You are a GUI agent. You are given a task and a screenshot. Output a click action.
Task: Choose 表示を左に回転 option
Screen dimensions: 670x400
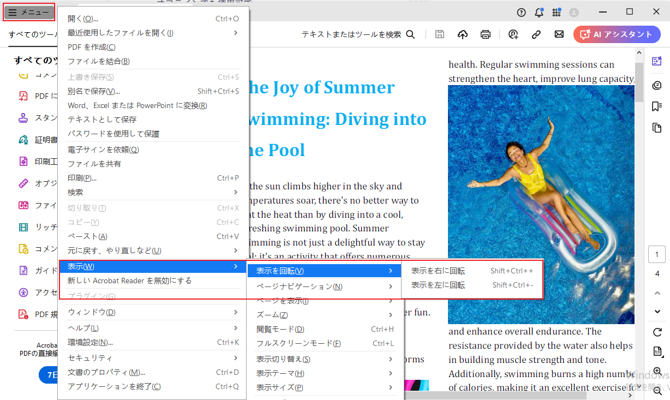pyautogui.click(x=472, y=285)
